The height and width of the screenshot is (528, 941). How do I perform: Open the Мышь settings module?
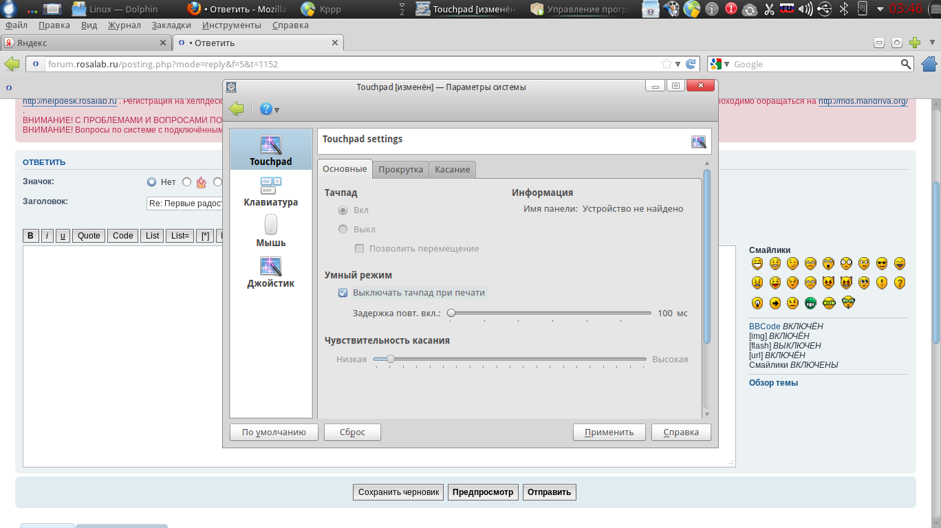pos(271,231)
